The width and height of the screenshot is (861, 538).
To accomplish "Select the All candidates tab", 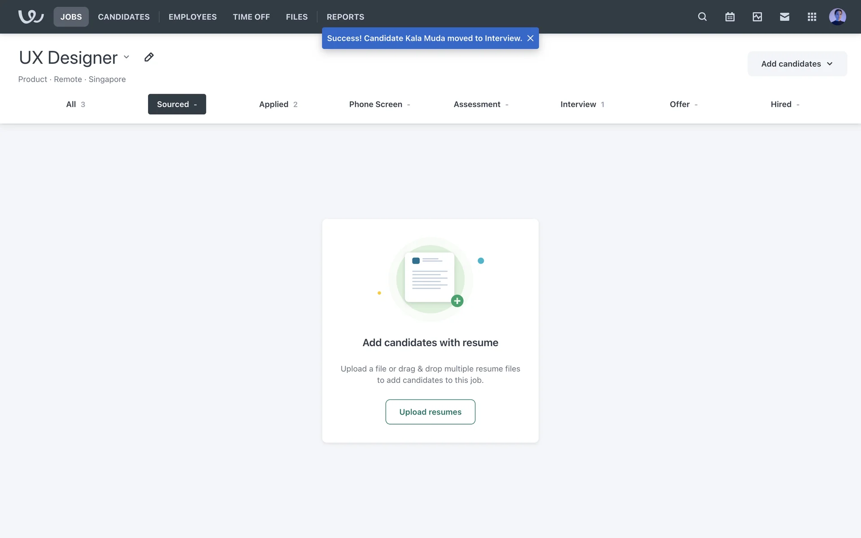I will tap(75, 104).
